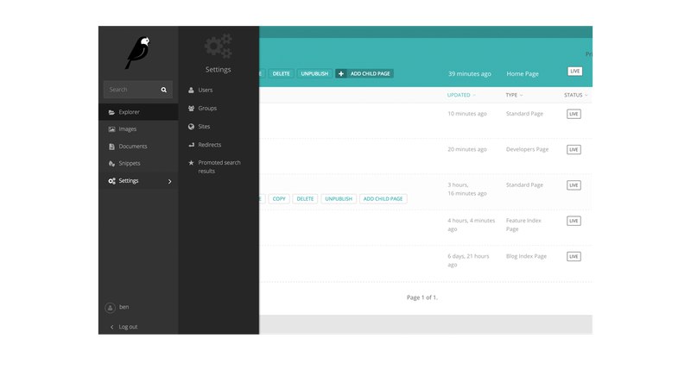
Task: Click the Log out link
Action: 128,327
